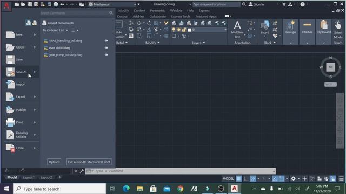346x194 pixels.
Task: Toggle ortho mode in status bar
Action: click(x=246, y=178)
